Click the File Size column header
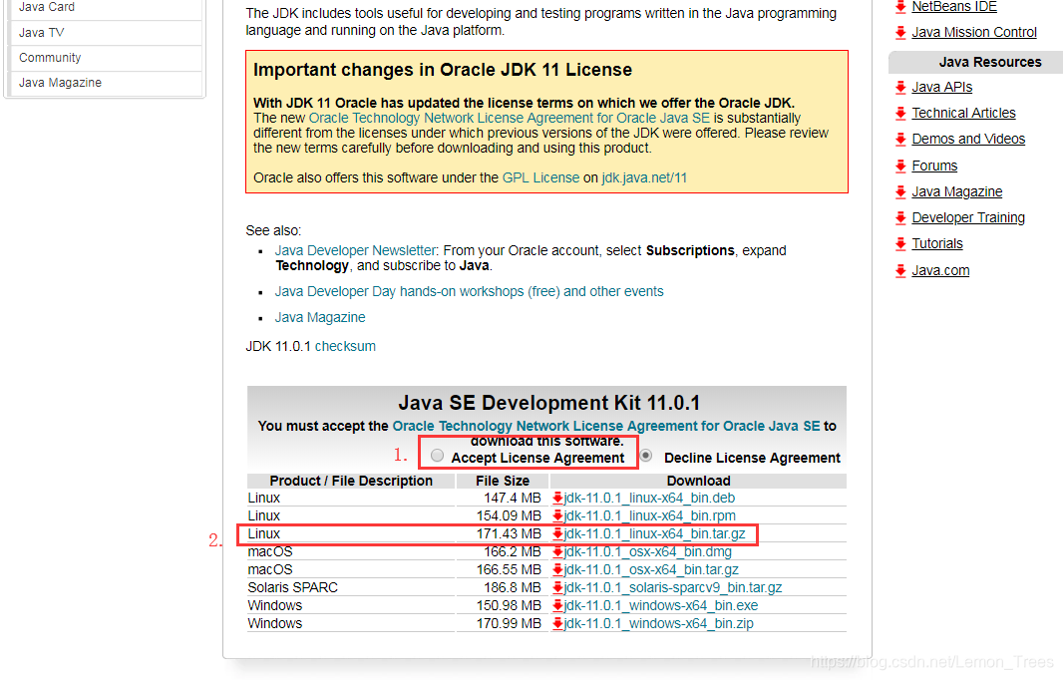 [503, 482]
